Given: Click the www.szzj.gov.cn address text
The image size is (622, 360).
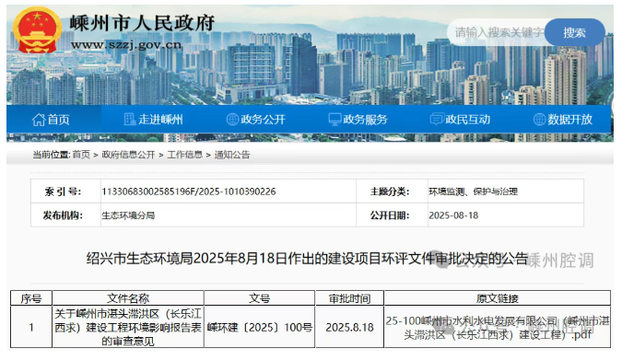Looking at the screenshot, I should point(126,44).
